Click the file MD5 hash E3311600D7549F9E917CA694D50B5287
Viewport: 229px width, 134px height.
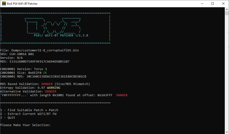39,62
